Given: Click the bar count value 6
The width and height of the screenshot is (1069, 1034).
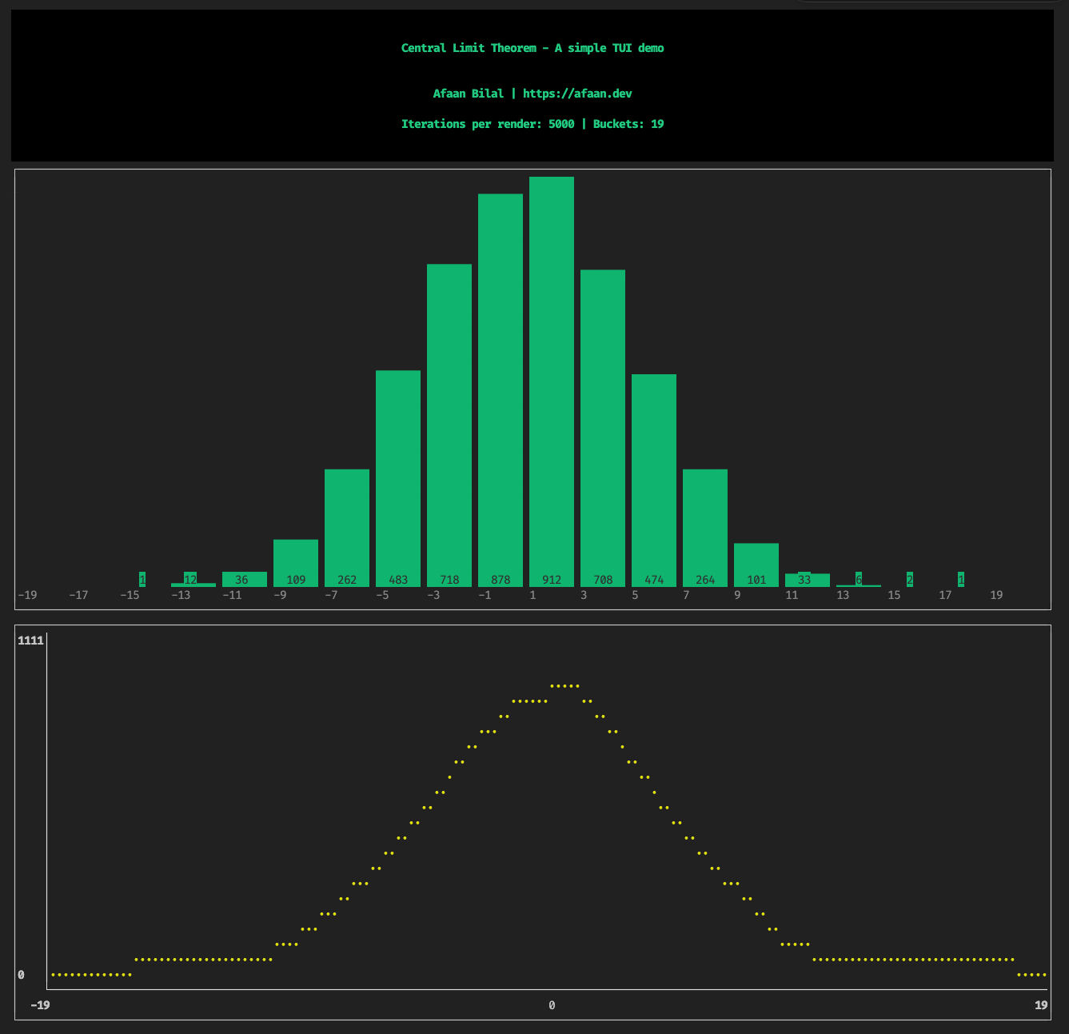Looking at the screenshot, I should (859, 580).
